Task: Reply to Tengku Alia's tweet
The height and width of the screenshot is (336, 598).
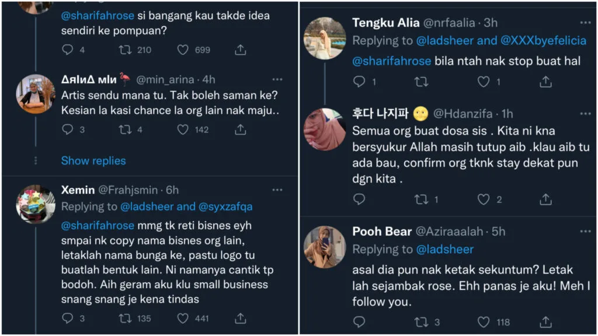Action: click(x=359, y=82)
